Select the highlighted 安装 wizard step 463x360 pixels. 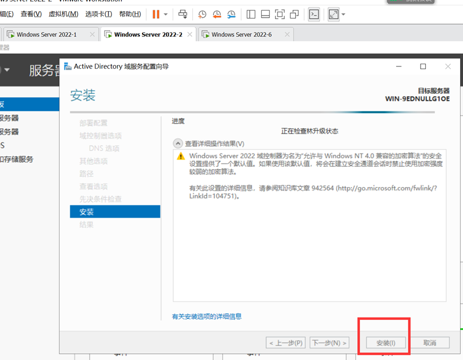point(115,212)
